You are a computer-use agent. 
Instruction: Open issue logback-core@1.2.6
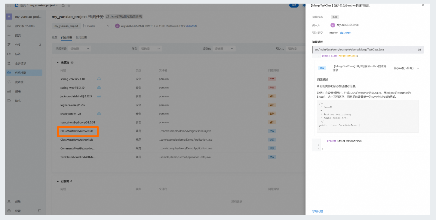point(73,105)
